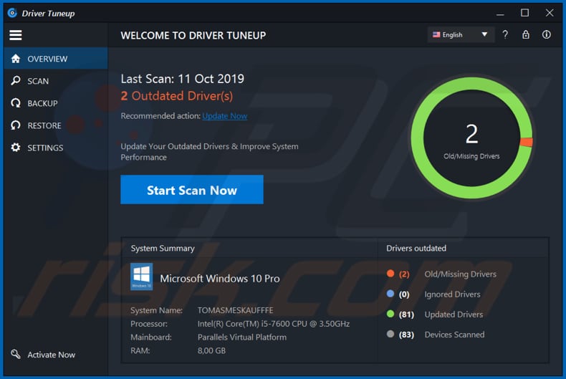Click the Overview home icon
This screenshot has width=566, height=379.
coord(16,59)
